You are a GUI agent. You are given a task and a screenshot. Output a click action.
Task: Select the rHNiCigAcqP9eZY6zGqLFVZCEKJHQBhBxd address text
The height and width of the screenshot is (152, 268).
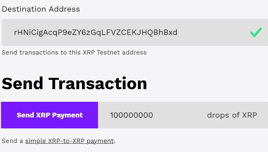[x=96, y=32]
